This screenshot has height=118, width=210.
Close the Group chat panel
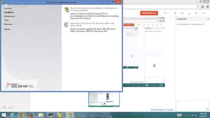point(208,19)
